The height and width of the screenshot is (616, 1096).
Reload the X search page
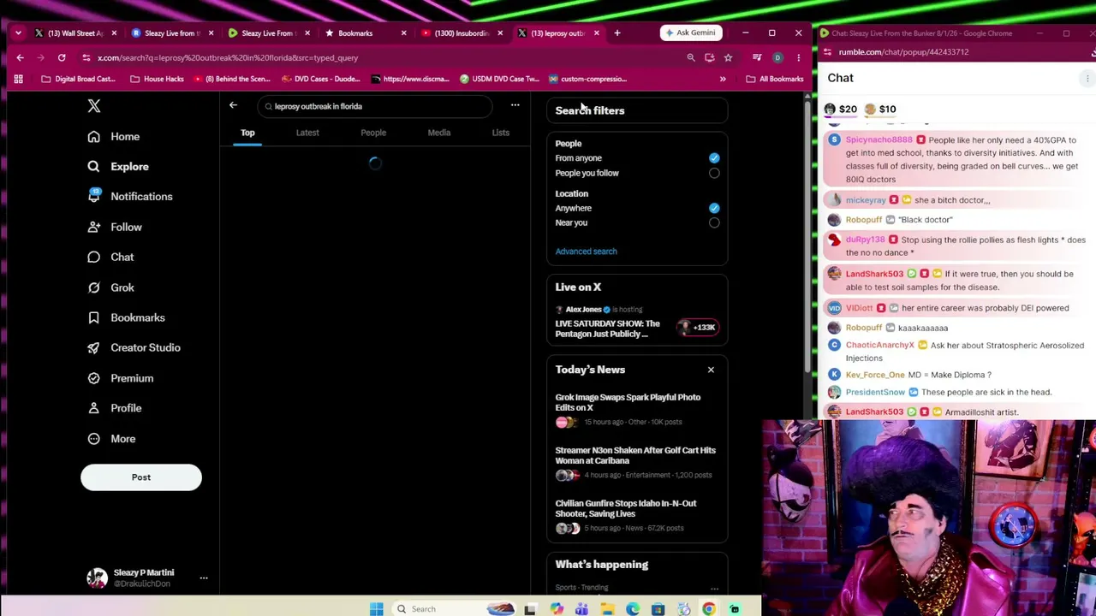click(x=62, y=58)
